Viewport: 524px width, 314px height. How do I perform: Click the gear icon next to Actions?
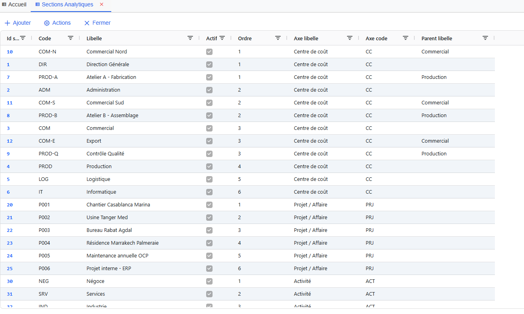click(46, 23)
